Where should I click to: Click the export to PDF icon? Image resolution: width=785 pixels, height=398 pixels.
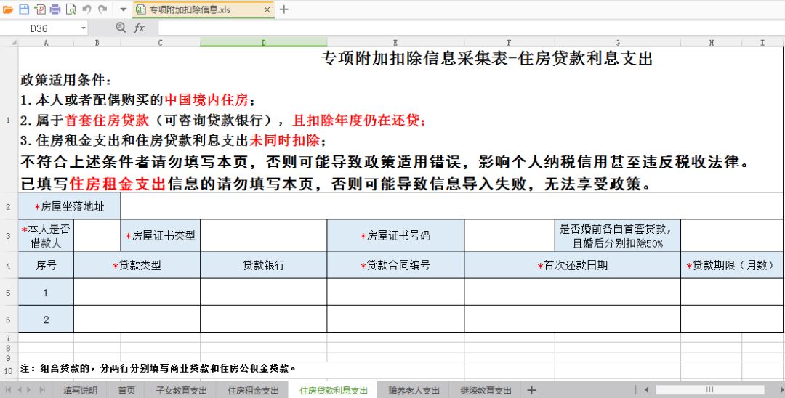coord(39,9)
